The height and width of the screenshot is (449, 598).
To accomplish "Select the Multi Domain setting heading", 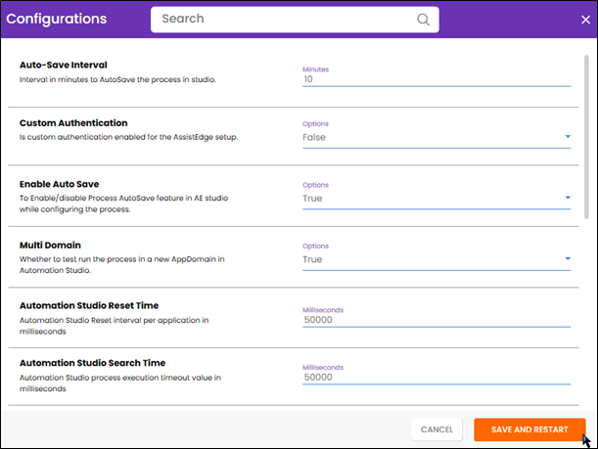I will 50,245.
